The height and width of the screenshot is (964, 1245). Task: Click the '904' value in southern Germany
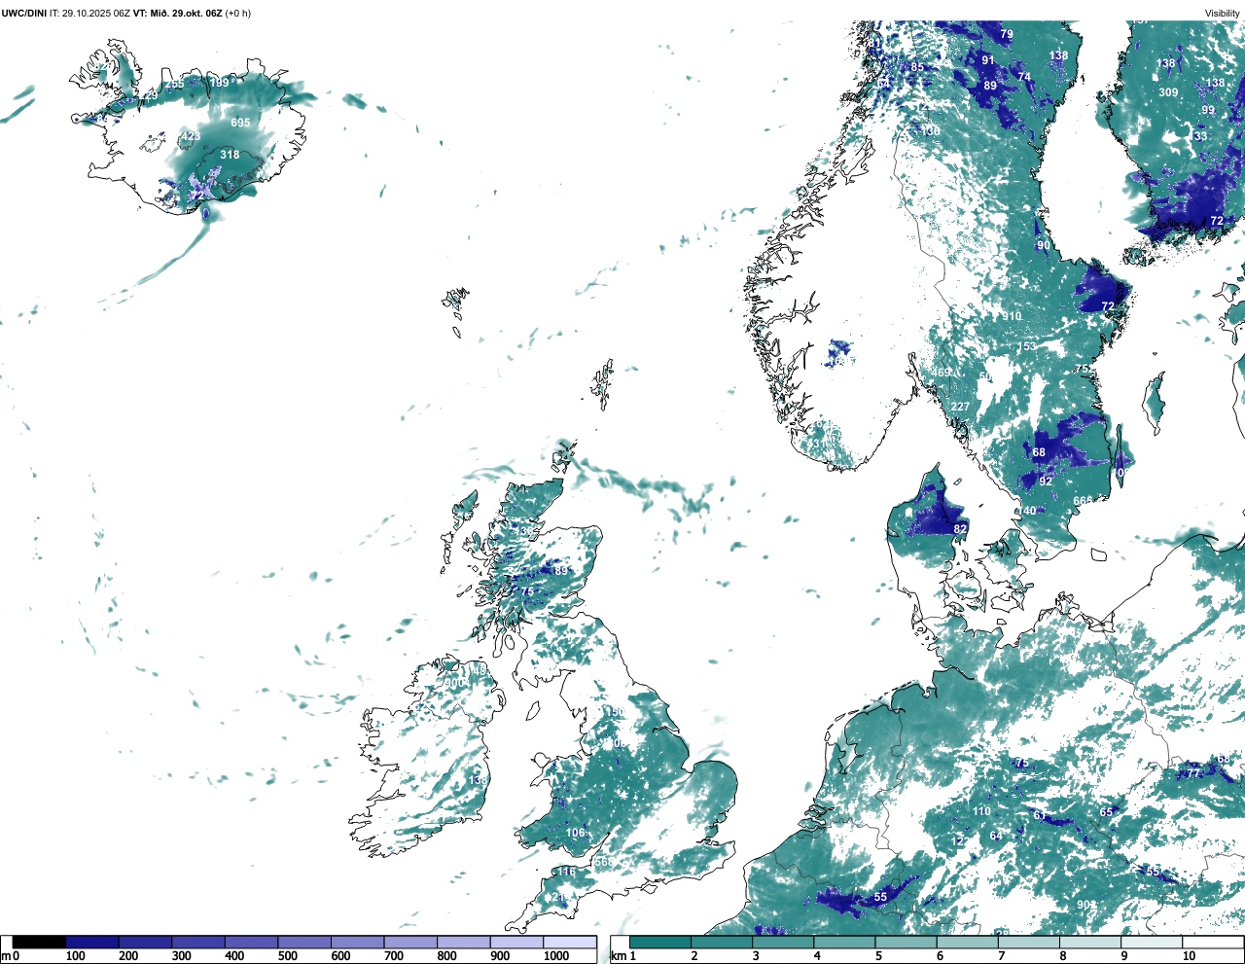click(1086, 905)
